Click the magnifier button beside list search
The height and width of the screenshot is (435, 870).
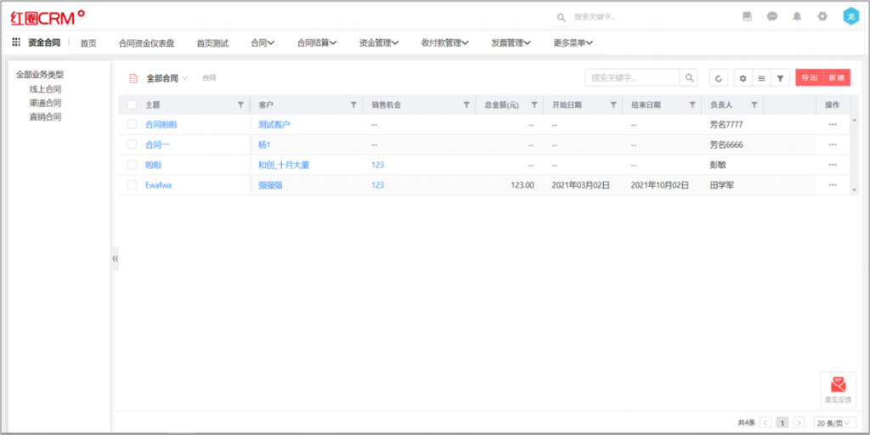point(690,78)
